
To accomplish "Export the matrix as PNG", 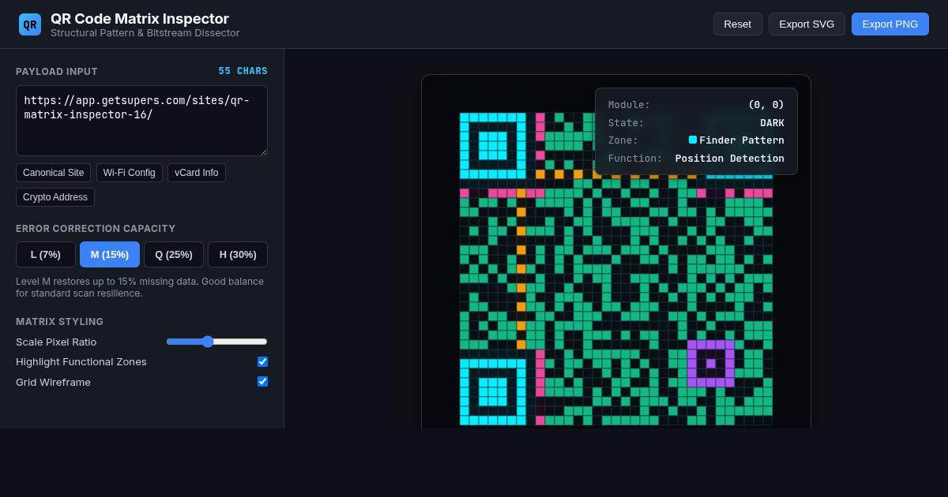I will pyautogui.click(x=890, y=24).
